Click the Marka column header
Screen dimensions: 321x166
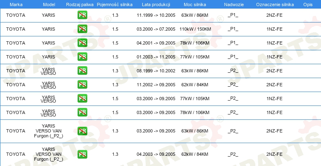pyautogui.click(x=16, y=4)
